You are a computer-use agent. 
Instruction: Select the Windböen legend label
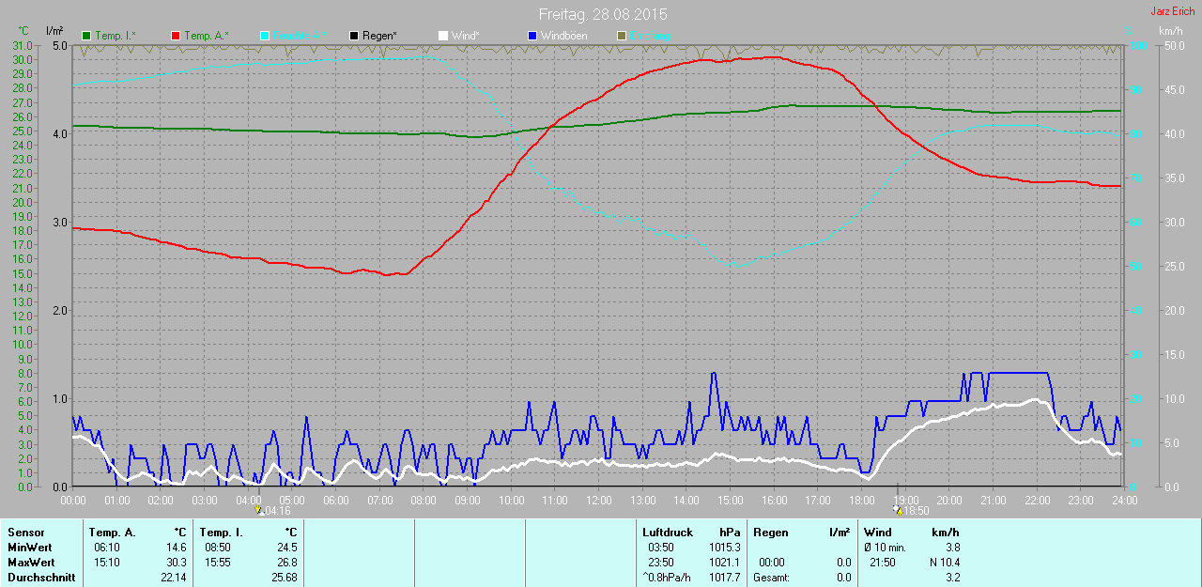[563, 36]
